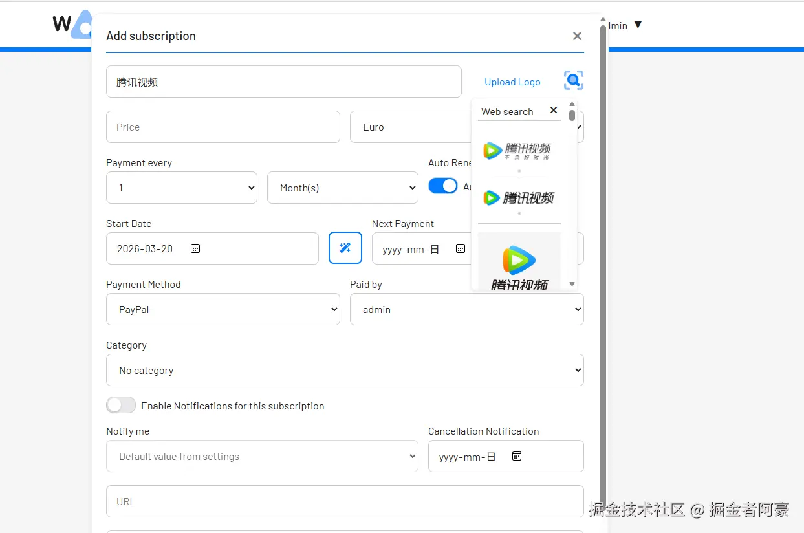
Task: Open the Next Payment calendar icon
Action: (461, 248)
